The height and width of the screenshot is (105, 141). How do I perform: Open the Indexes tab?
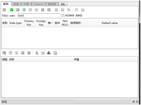[x=39, y=4]
